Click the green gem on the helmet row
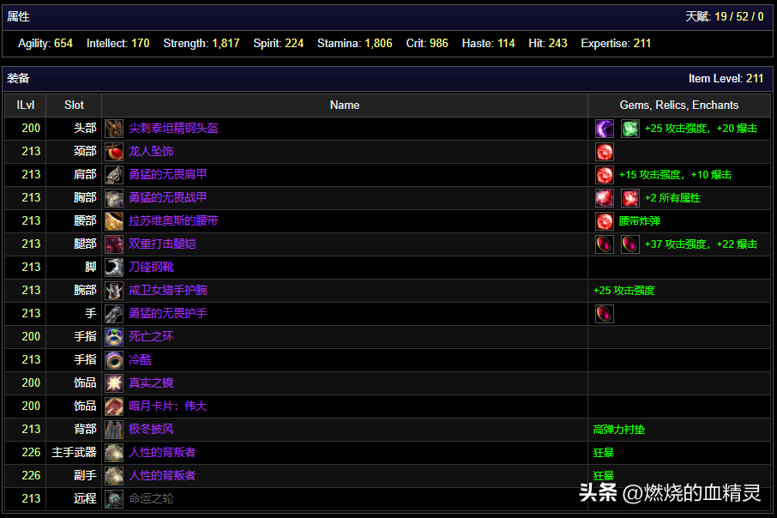 (629, 129)
